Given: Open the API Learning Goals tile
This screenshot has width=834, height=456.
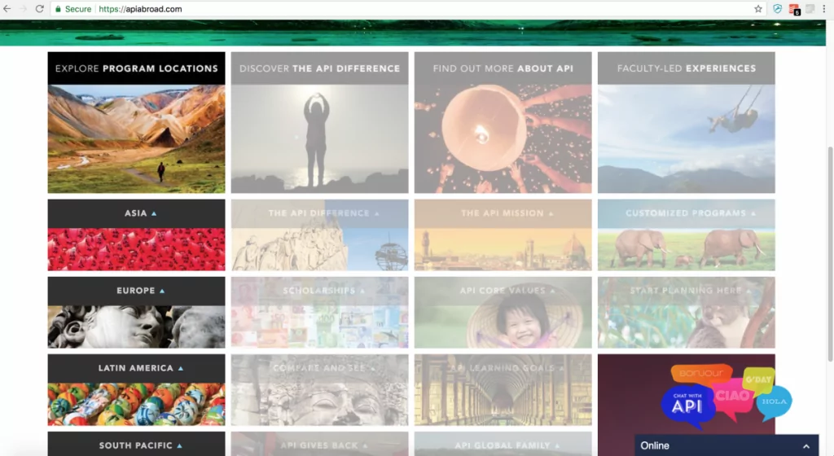Looking at the screenshot, I should pos(503,390).
